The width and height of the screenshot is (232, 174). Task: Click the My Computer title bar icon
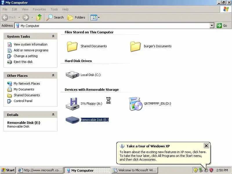(3, 3)
